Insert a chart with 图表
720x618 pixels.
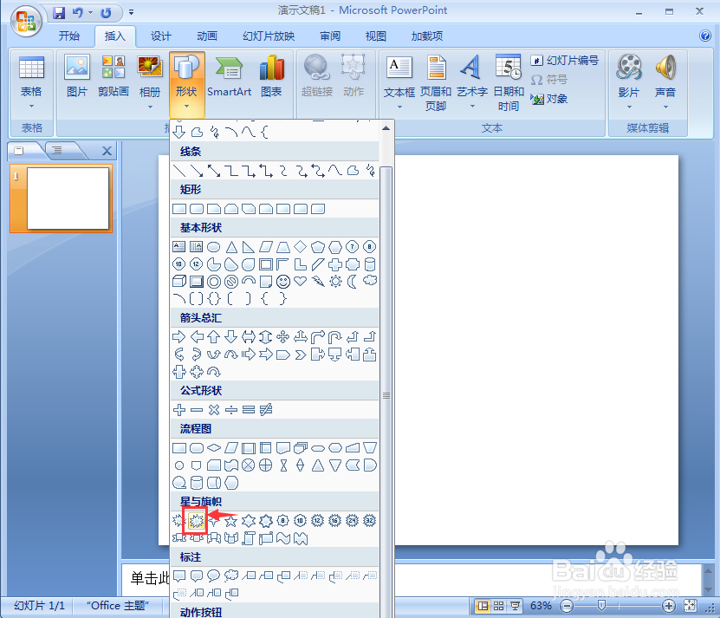pos(271,75)
